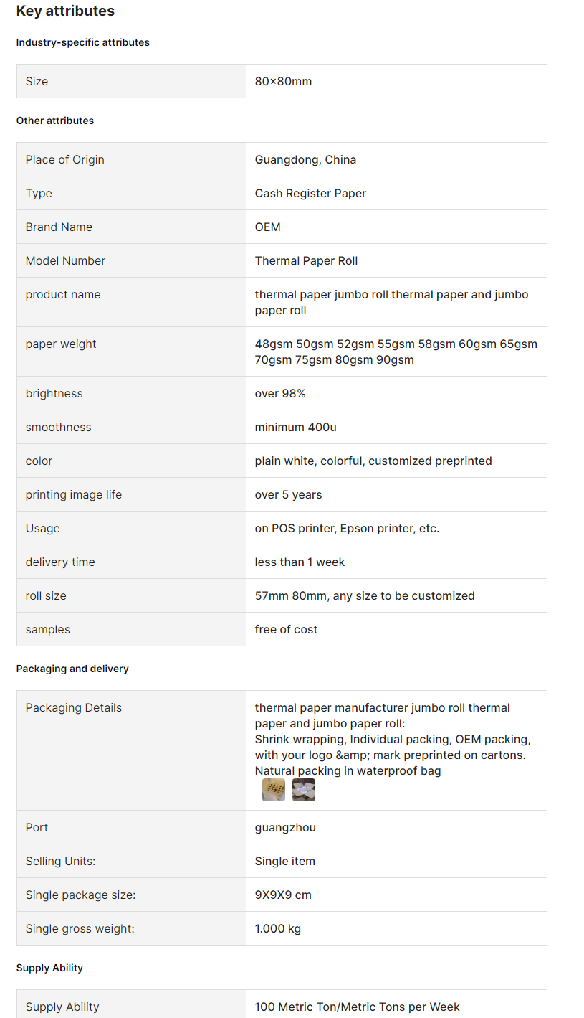This screenshot has height=1018, width=584.
Task: Select the 80×80mm size value
Action: (284, 81)
